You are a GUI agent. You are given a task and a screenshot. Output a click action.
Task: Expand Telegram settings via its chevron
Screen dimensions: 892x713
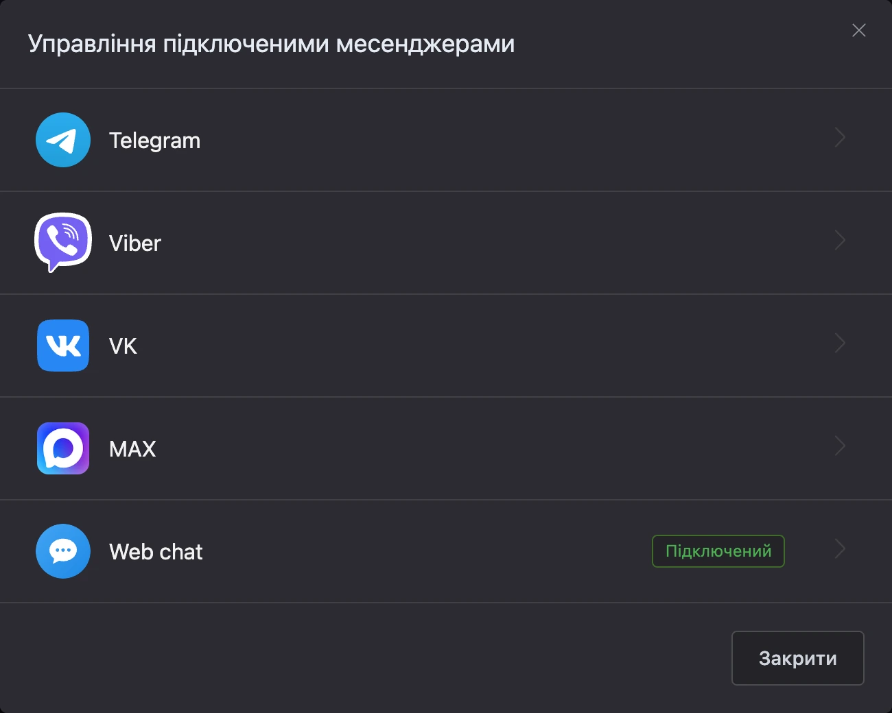840,138
